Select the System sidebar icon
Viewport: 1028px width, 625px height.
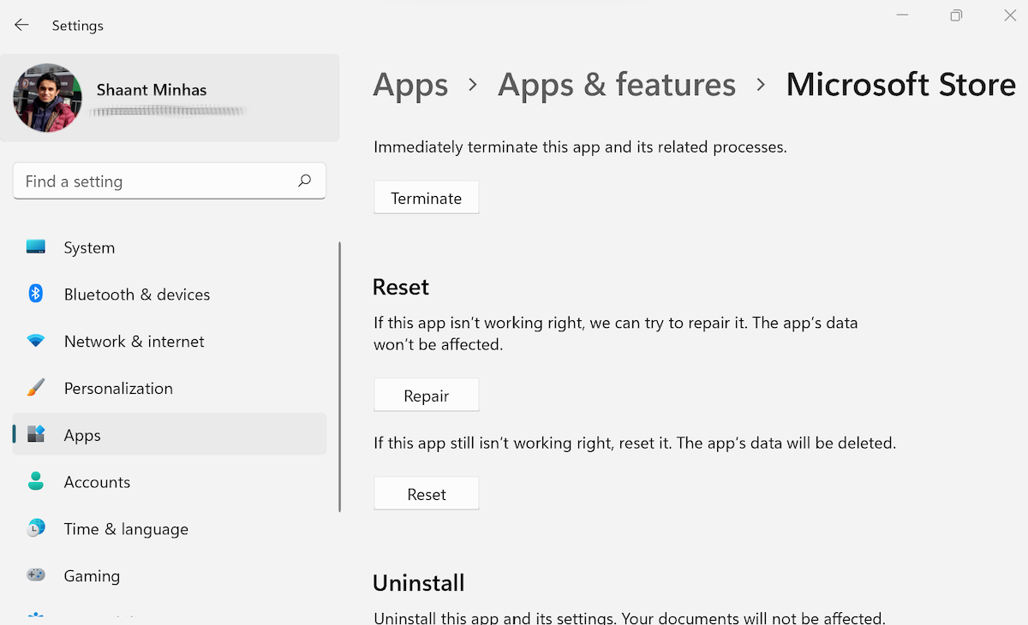[x=35, y=247]
